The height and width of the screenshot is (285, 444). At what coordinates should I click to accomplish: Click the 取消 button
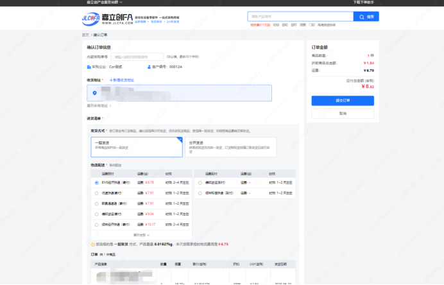coord(342,113)
